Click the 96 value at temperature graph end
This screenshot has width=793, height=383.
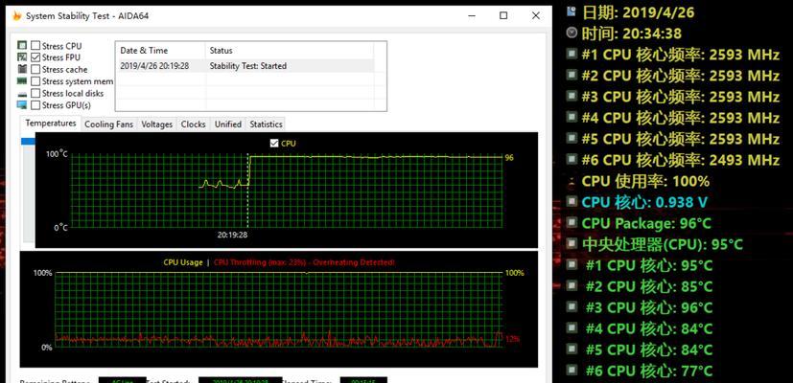click(x=509, y=158)
